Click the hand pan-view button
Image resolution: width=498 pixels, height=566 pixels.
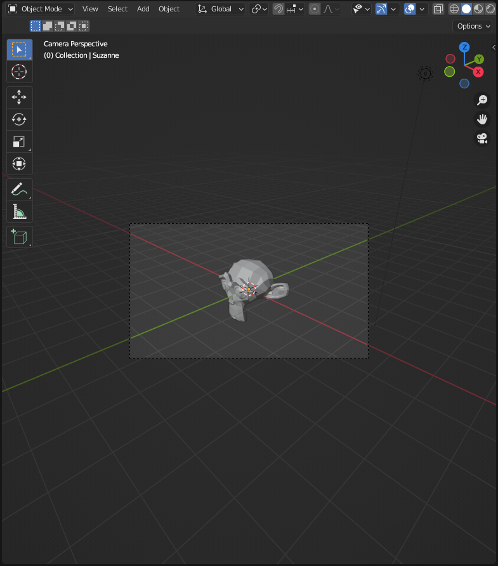482,119
